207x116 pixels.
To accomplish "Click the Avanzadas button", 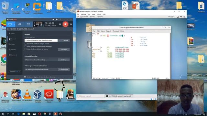I will pyautogui.click(x=64, y=50).
